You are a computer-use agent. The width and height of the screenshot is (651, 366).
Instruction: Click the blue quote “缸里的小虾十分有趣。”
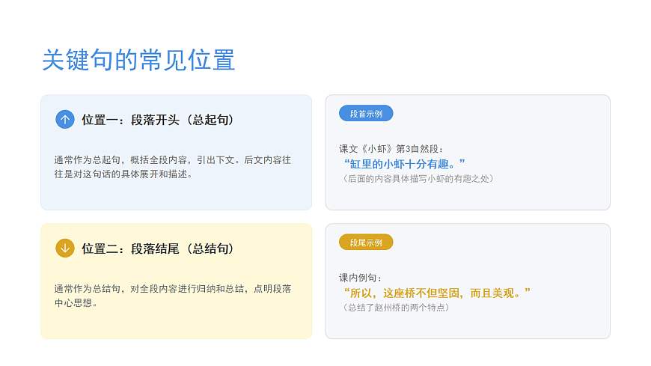point(405,163)
